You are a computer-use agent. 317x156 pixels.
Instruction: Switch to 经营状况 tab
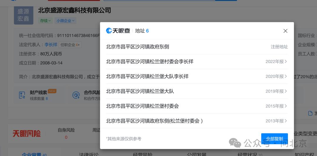click(250, 155)
